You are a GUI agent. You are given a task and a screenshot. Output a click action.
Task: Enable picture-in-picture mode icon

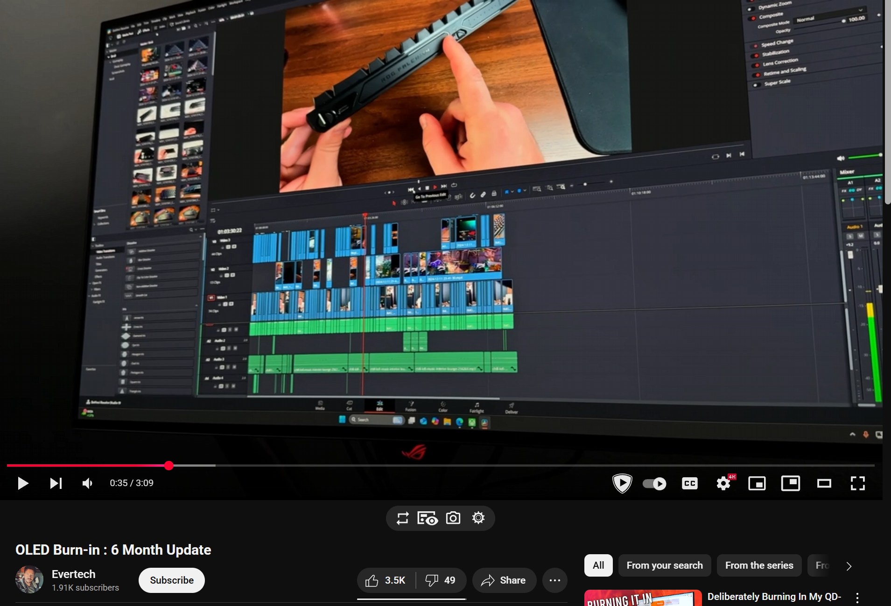click(x=791, y=483)
